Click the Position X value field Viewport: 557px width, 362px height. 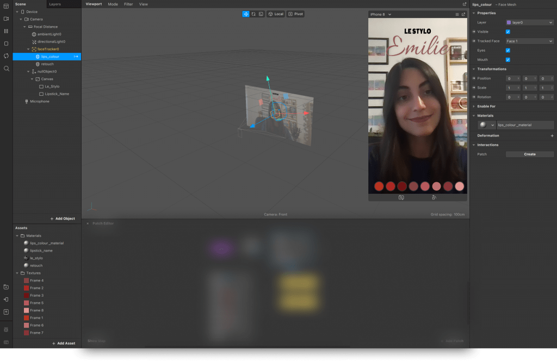point(512,78)
